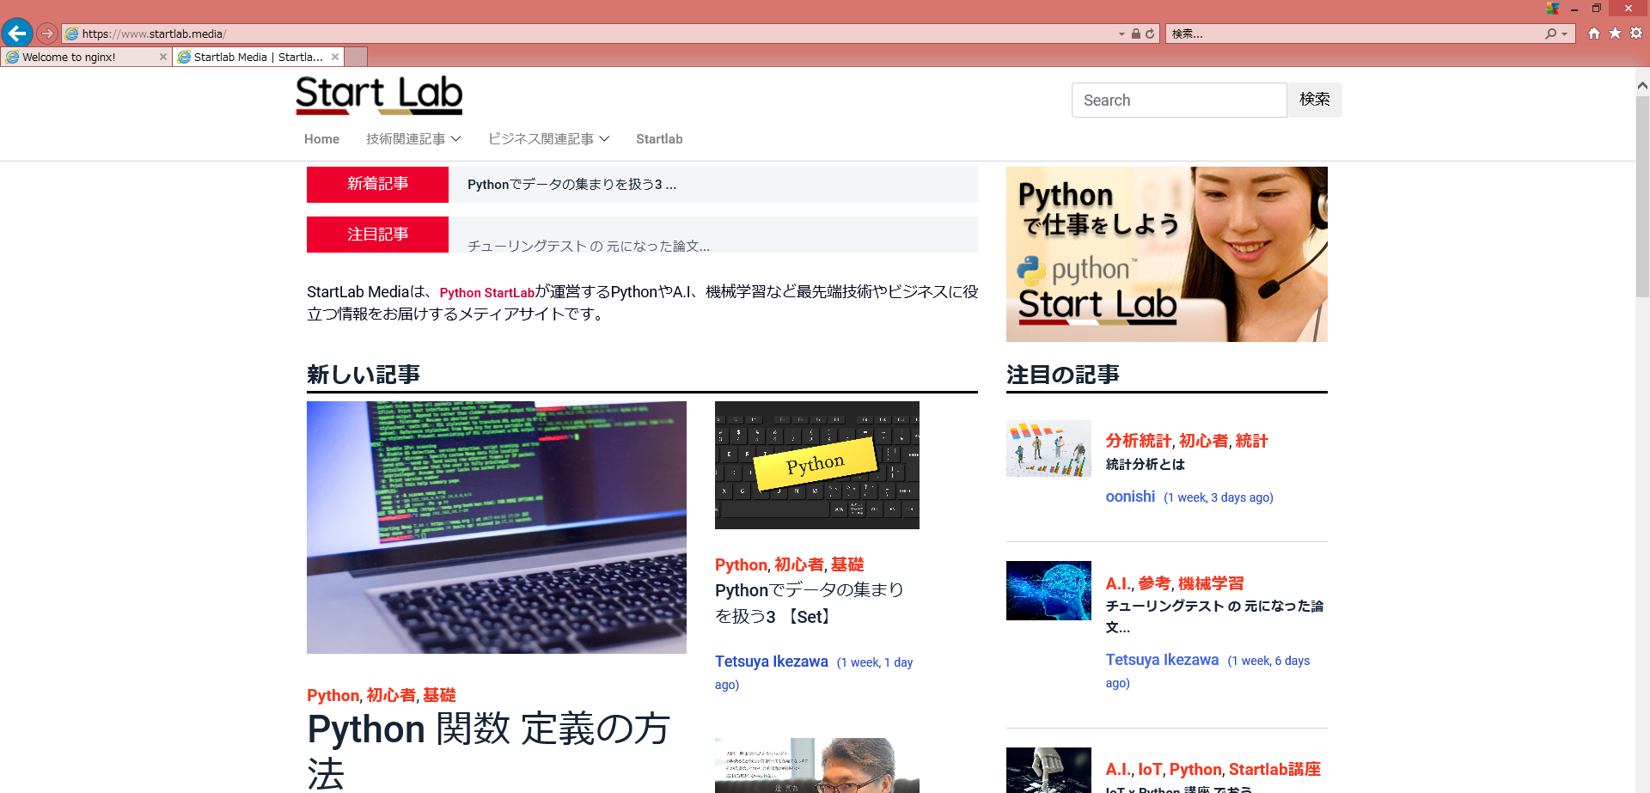
Task: Open a new tab button
Action: [356, 57]
